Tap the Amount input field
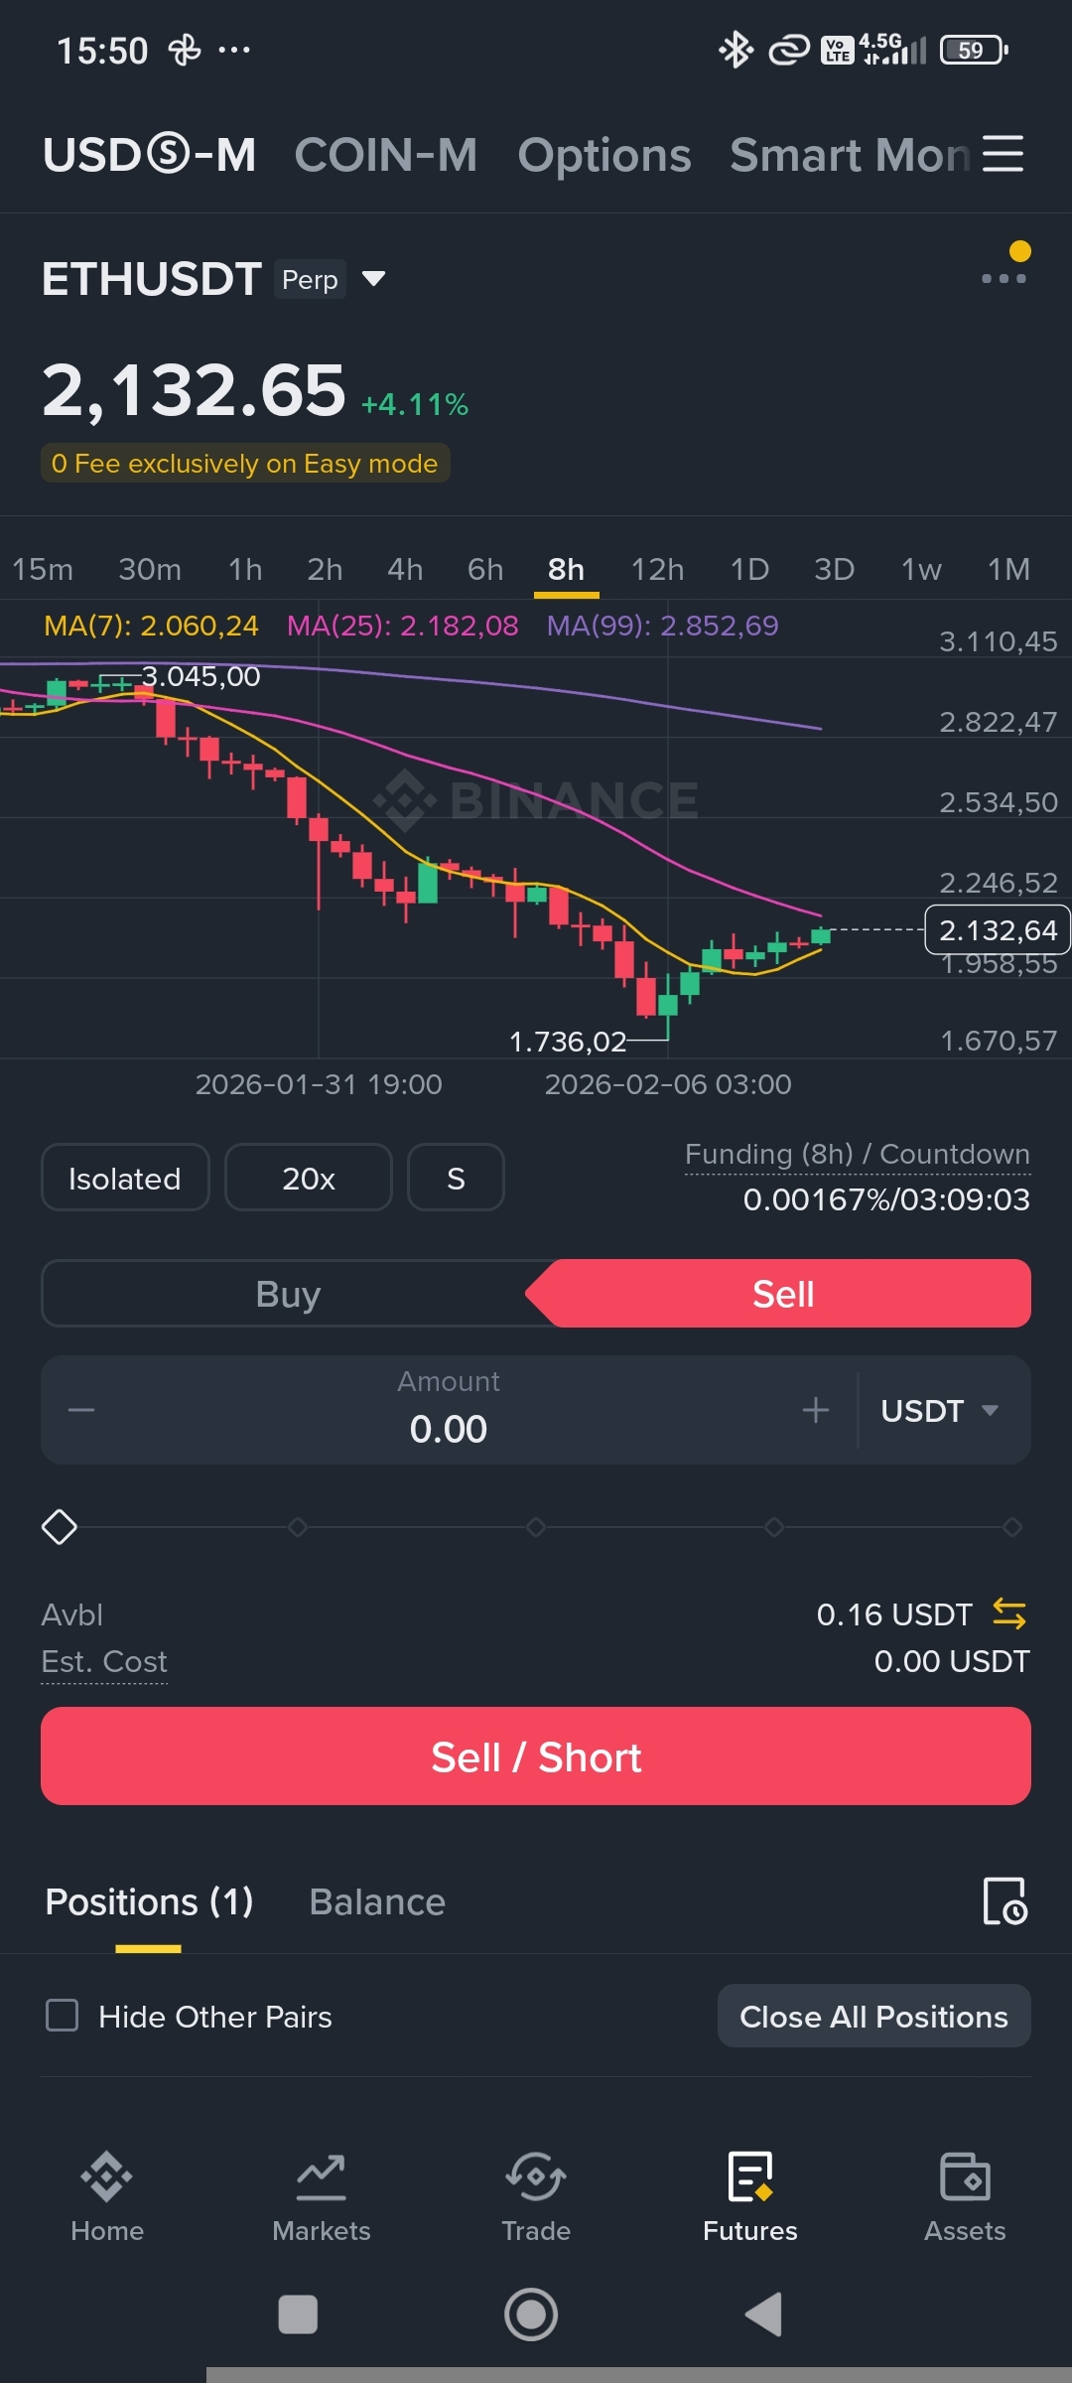The image size is (1072, 2383). pyautogui.click(x=449, y=1411)
